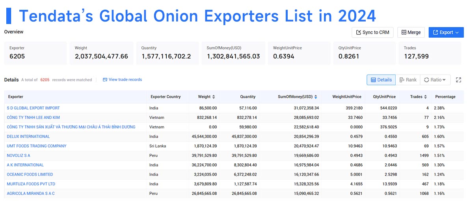Open OCEANIC FOODS LIMITED exporter link

tap(30, 174)
